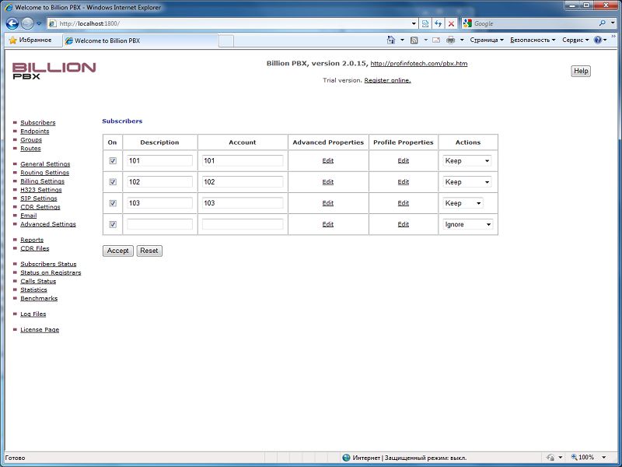Expand the address bar history dropdown
The height and width of the screenshot is (467, 622).
click(x=414, y=24)
